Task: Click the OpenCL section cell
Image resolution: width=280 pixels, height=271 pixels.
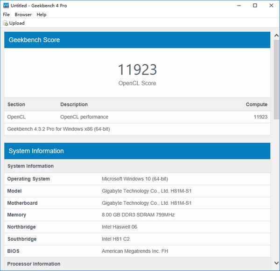Action: pos(16,117)
